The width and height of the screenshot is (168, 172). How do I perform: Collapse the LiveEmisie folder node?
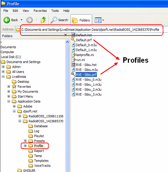(3, 77)
